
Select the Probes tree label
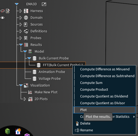pyautogui.click(x=36, y=38)
